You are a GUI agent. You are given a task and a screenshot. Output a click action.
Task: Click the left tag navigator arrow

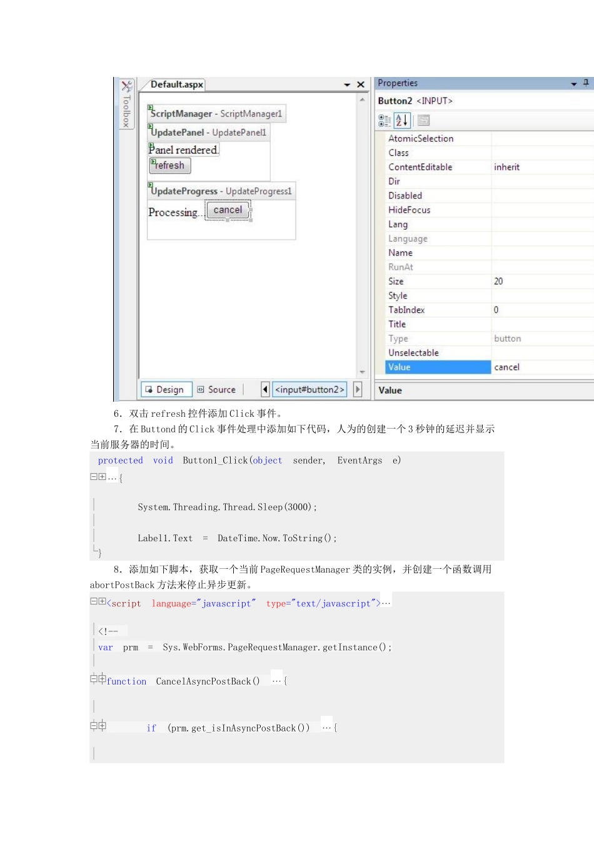coord(265,389)
